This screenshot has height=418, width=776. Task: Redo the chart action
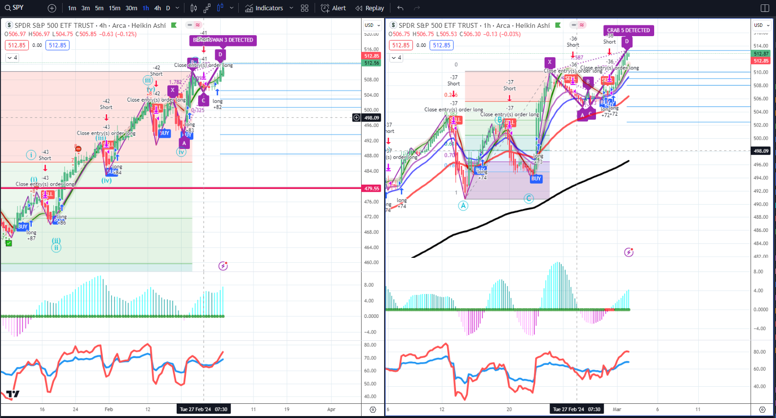pos(417,8)
